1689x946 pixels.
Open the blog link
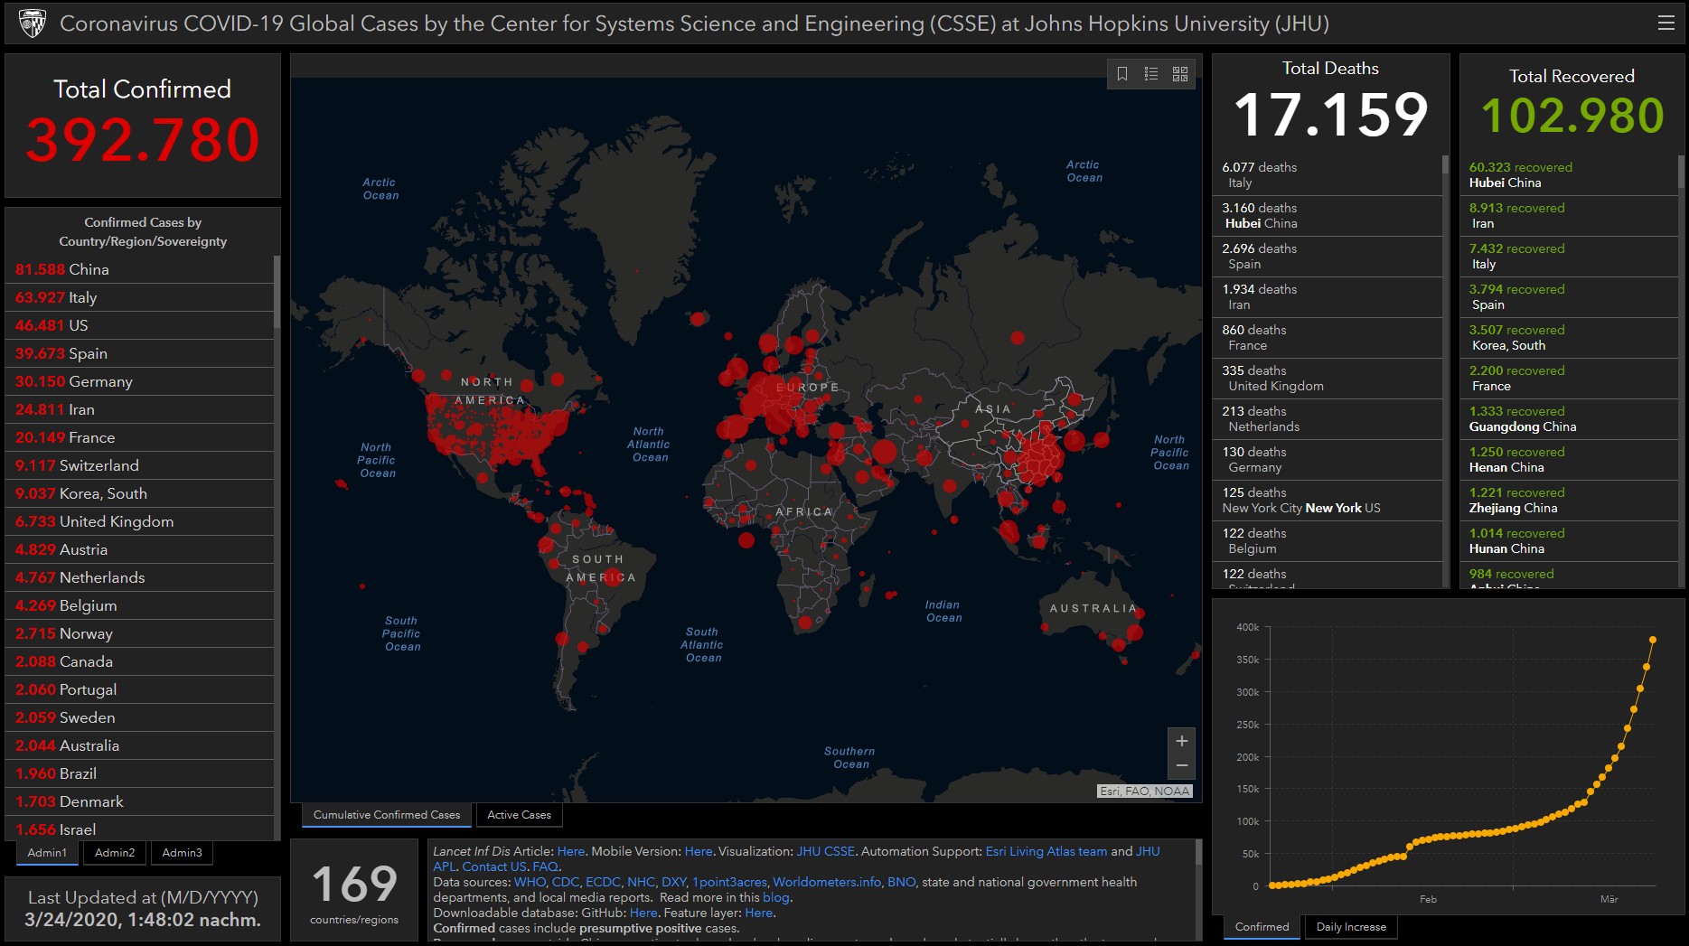click(775, 897)
